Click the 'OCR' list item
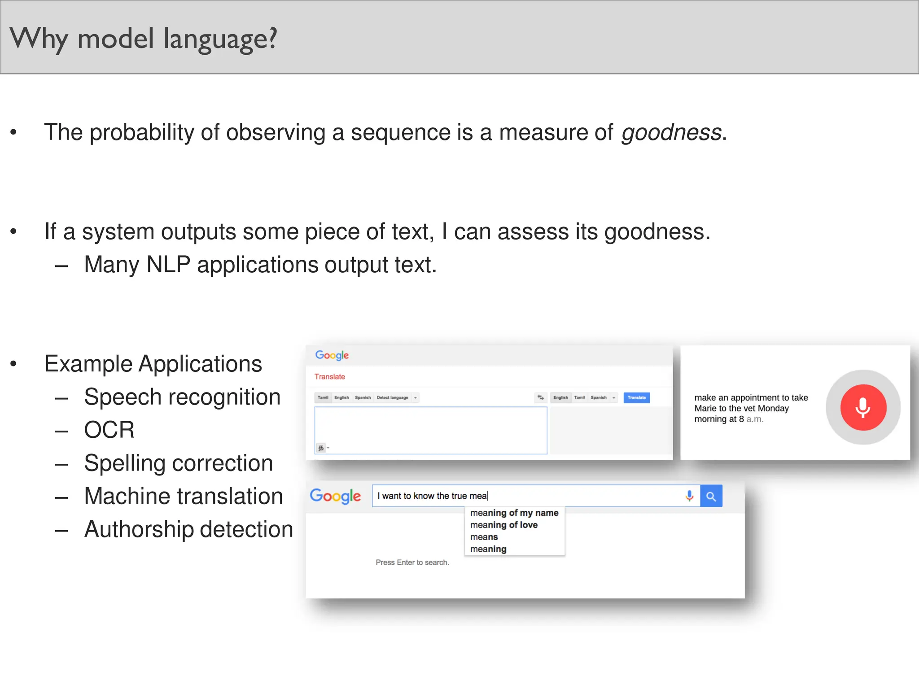919x689 pixels. click(109, 430)
